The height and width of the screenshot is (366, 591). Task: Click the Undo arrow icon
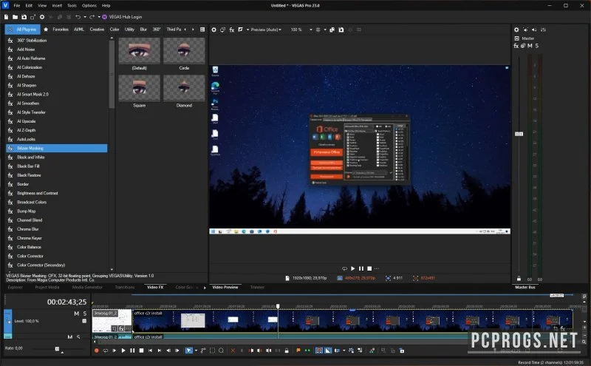78,17
